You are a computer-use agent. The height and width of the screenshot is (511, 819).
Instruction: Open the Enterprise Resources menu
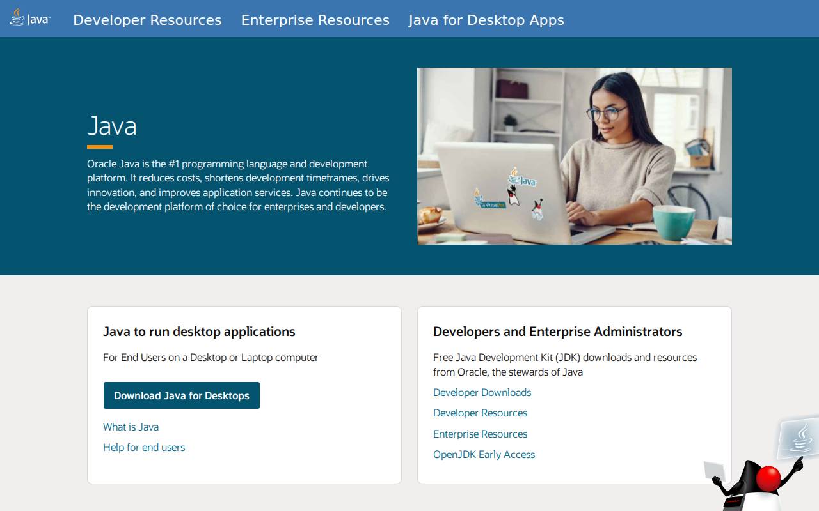(x=315, y=20)
